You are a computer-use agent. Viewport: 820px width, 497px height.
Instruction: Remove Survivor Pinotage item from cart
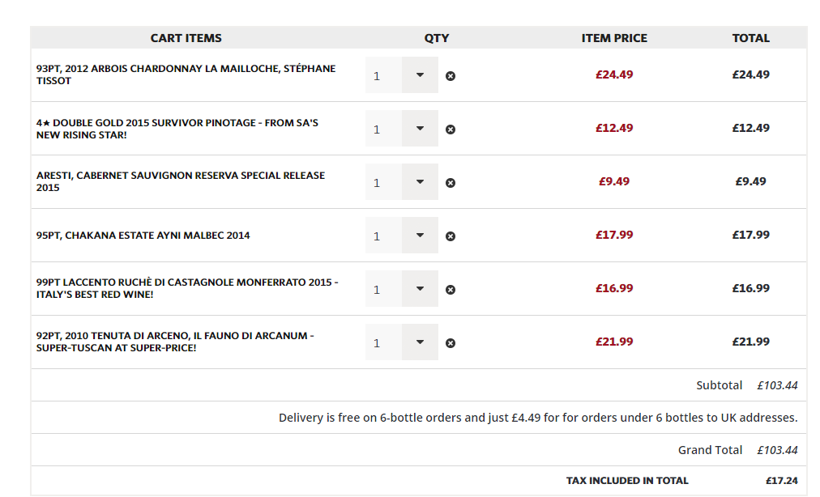[451, 130]
